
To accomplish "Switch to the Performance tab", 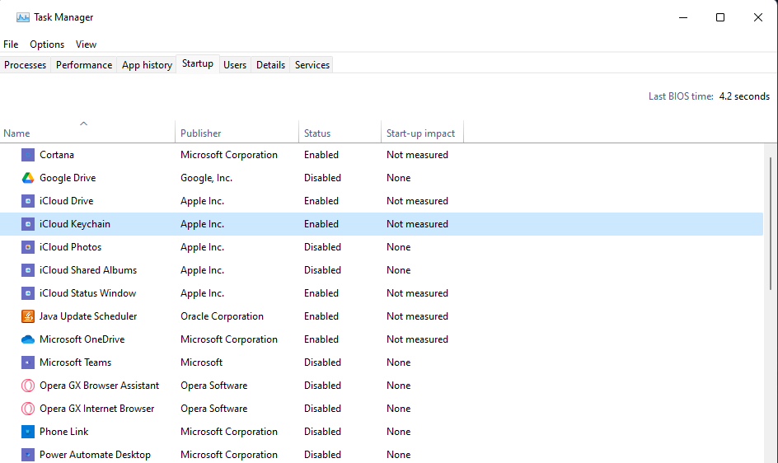I will [x=84, y=65].
